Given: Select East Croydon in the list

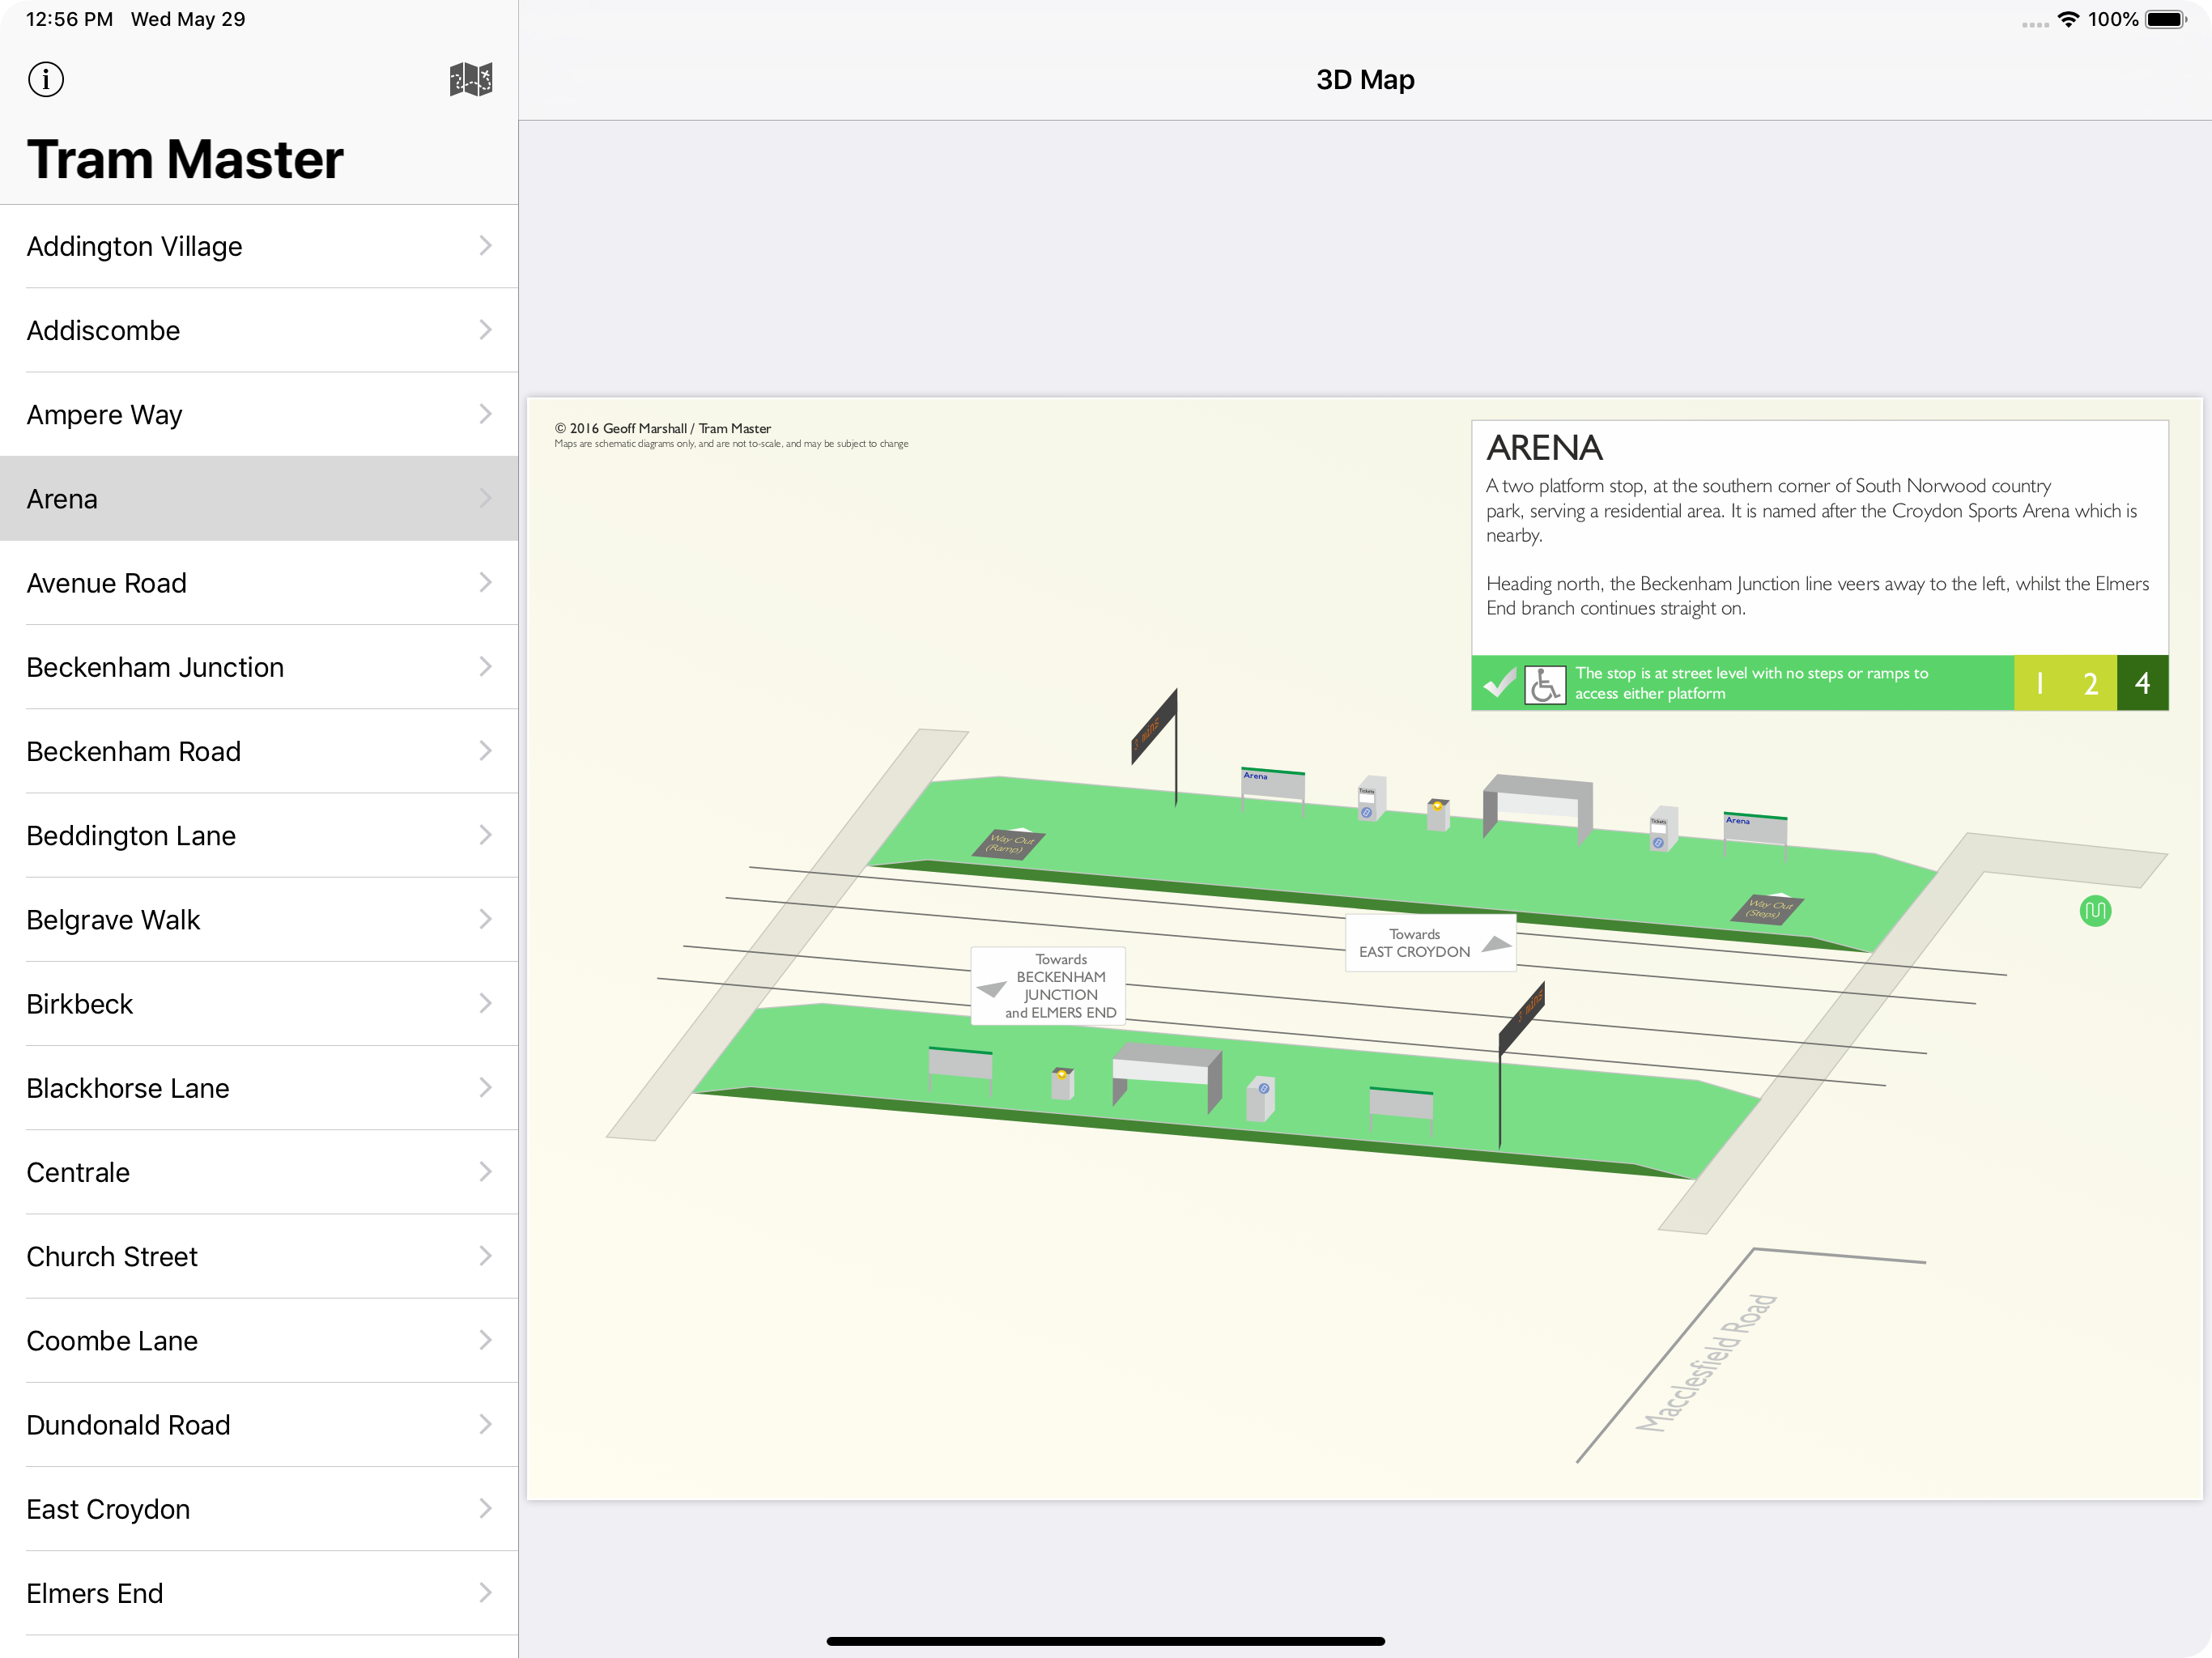Looking at the screenshot, I should coord(259,1509).
